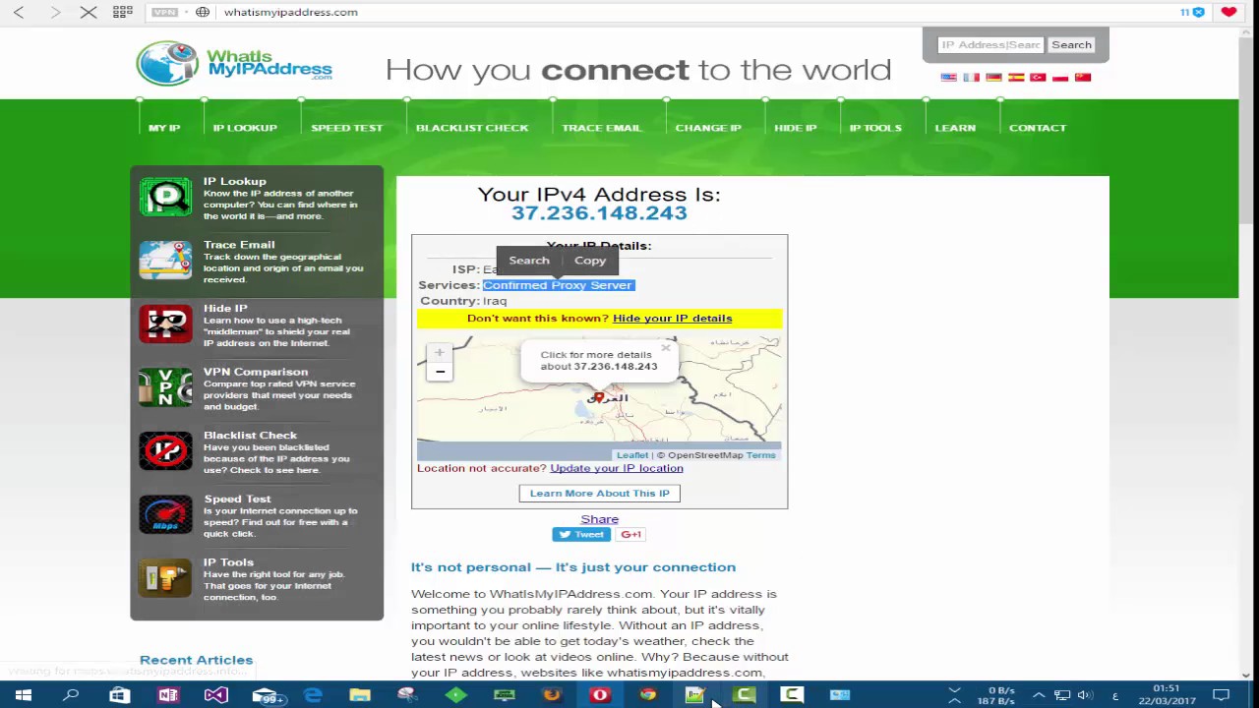Toggle the VPN badge in address bar

pos(165,12)
